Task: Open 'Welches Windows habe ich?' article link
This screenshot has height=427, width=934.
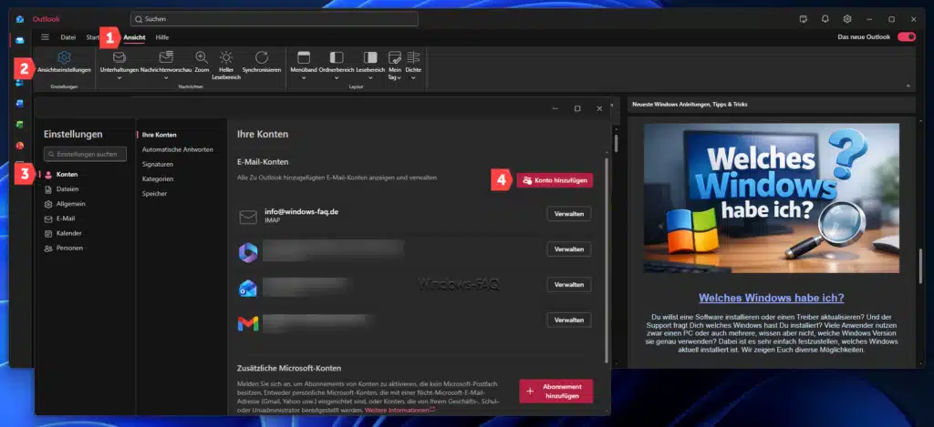Action: pos(771,298)
